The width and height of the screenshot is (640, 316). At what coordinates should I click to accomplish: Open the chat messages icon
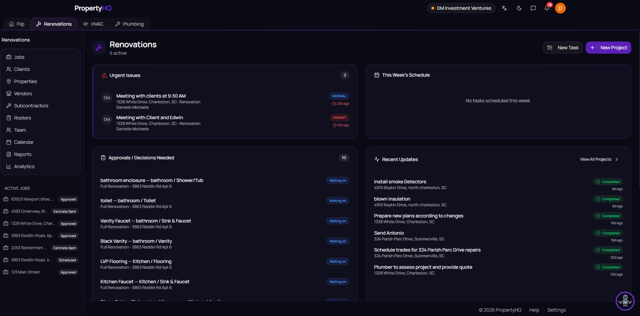(533, 8)
